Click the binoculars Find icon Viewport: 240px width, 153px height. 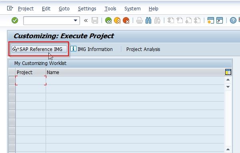pyautogui.click(x=148, y=20)
